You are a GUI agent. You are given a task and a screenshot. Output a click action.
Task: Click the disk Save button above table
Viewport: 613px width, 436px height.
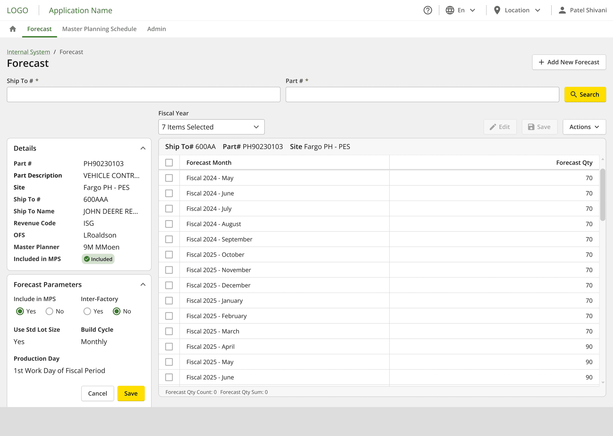click(539, 127)
